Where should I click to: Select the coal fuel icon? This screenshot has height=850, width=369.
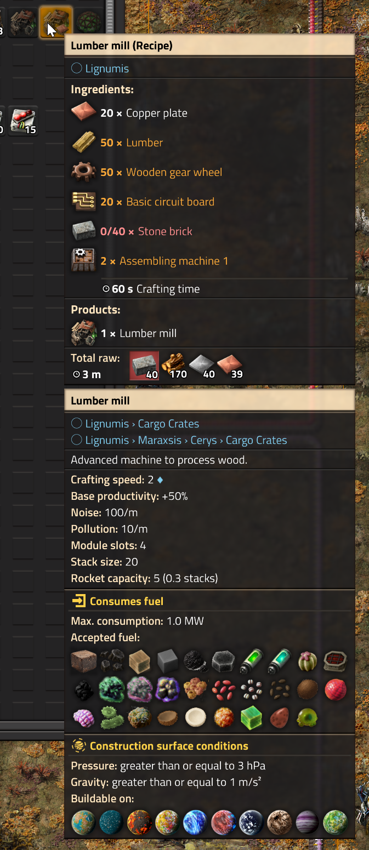(x=112, y=661)
